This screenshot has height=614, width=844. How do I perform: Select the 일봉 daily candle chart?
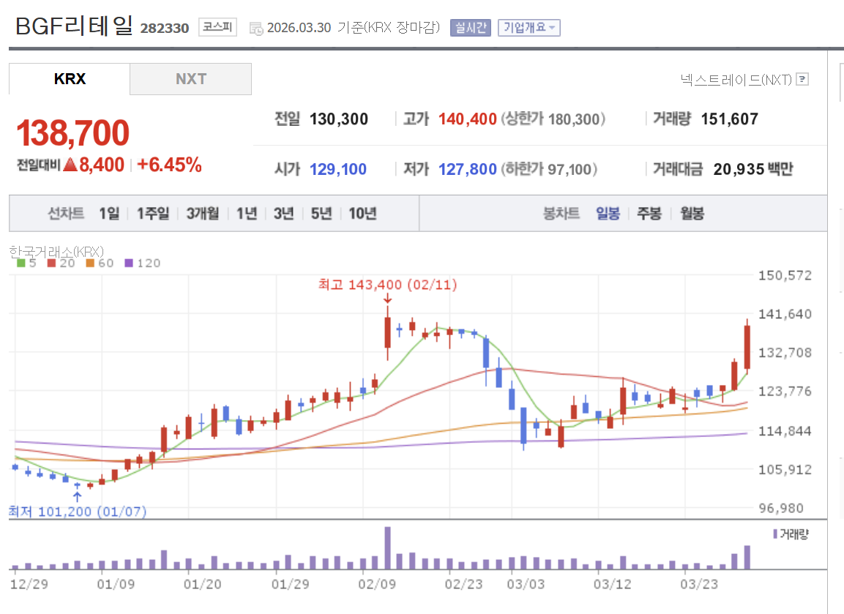(608, 214)
